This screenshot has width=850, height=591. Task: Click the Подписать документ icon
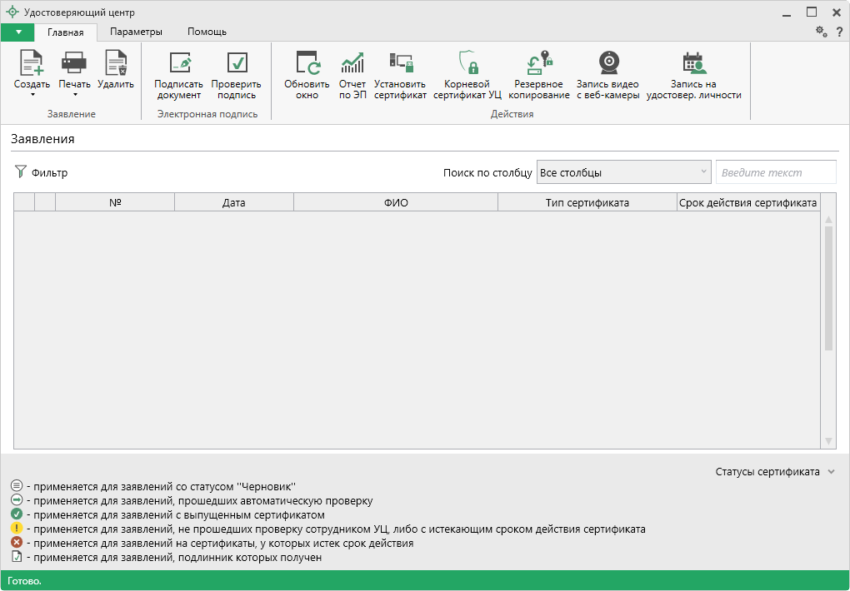[178, 64]
